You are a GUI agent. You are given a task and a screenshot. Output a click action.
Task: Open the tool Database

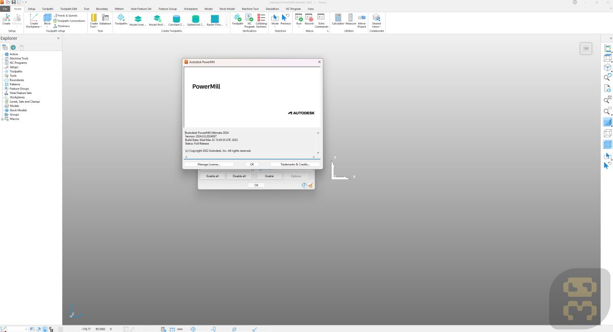[x=105, y=19]
